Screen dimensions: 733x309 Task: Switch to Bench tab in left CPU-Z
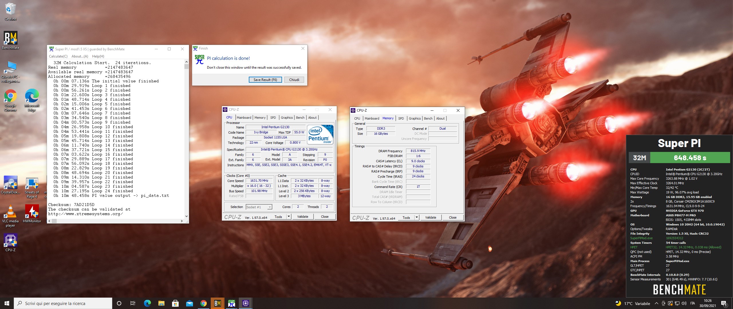300,118
